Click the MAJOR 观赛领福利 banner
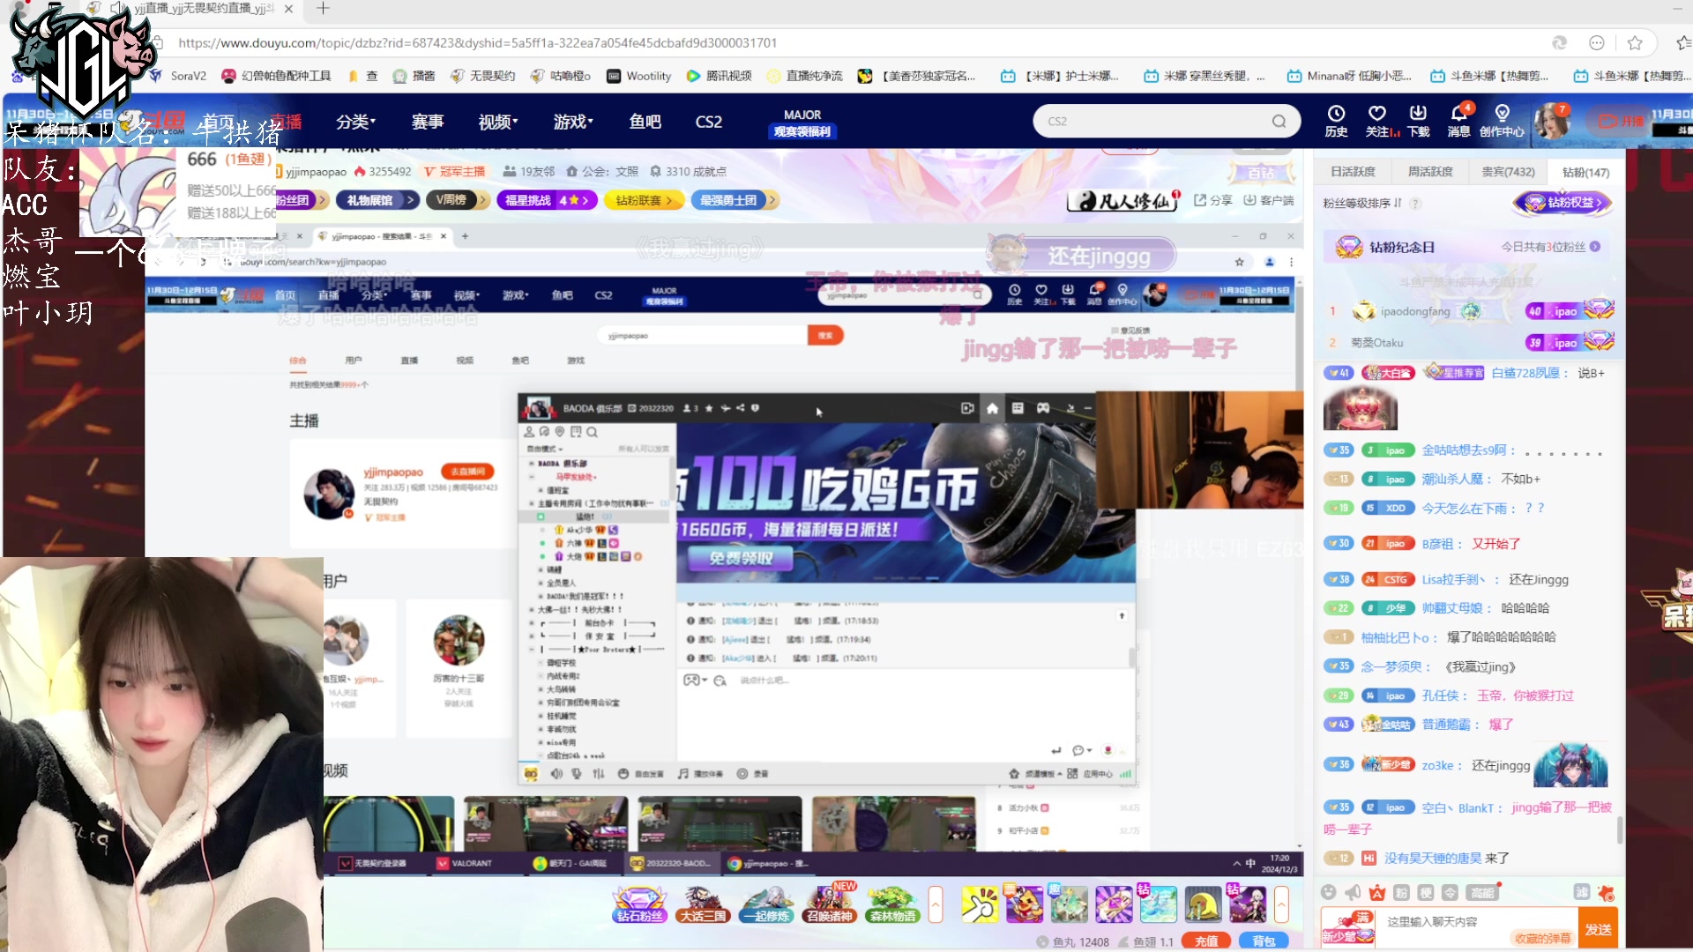 pos(802,123)
